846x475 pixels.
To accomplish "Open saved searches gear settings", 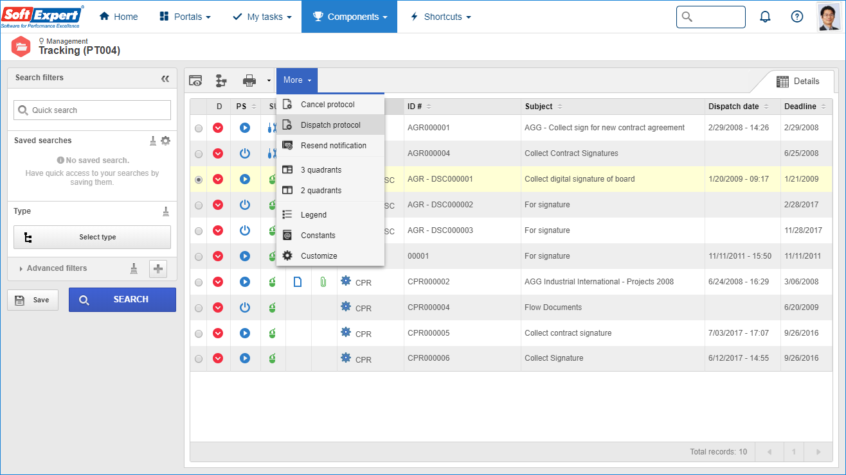I will coord(166,141).
